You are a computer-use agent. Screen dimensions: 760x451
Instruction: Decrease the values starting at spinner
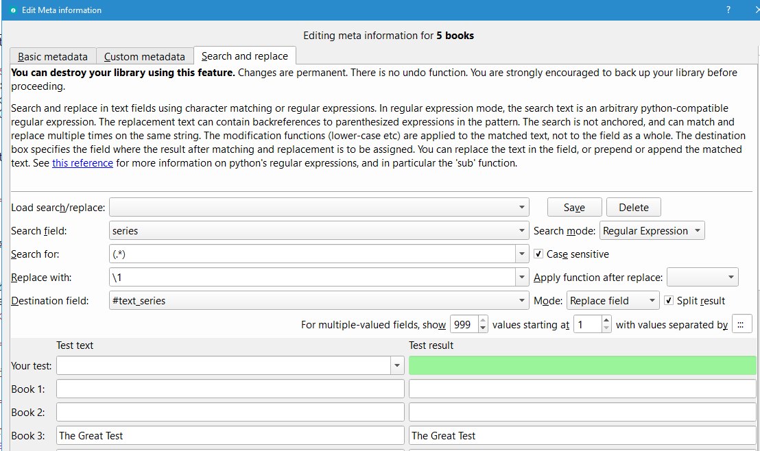606,328
